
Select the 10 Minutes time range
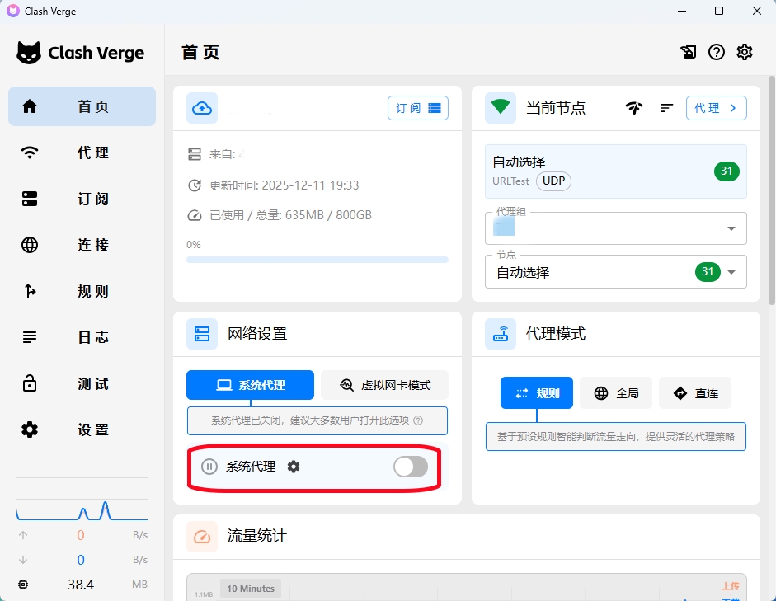[x=250, y=589]
